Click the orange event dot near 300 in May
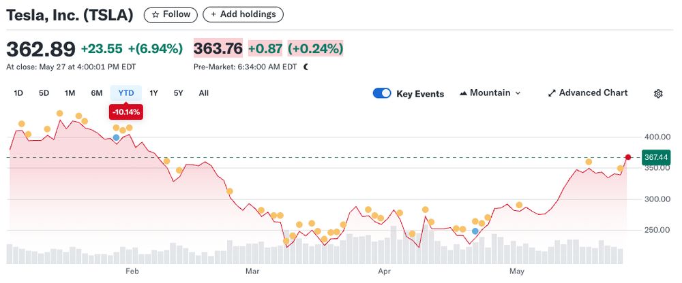 tap(519, 205)
